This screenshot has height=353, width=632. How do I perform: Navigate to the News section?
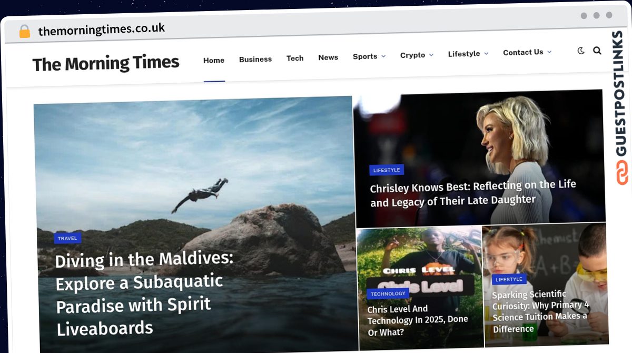tap(328, 57)
